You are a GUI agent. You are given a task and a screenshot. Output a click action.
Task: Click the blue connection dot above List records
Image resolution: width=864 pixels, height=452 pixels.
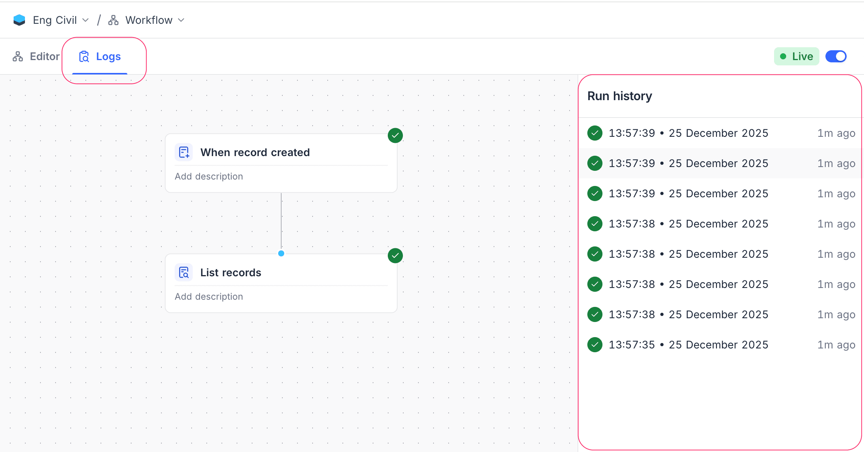(x=281, y=254)
